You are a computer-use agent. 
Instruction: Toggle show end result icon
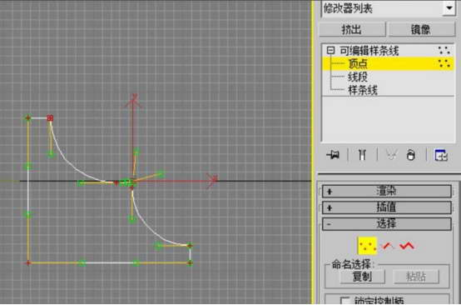[362, 154]
